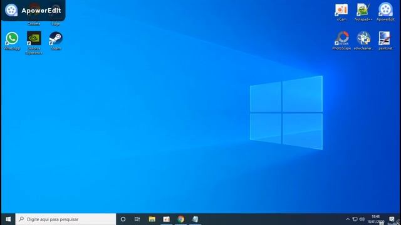
Task: Open the WhatsApp desktop shortcut
Action: 12,41
